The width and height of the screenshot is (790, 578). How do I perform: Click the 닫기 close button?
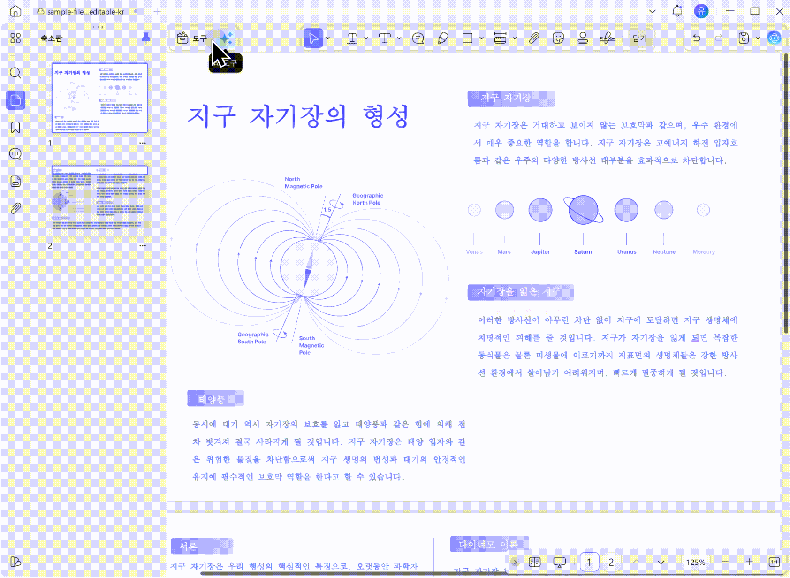pyautogui.click(x=639, y=38)
